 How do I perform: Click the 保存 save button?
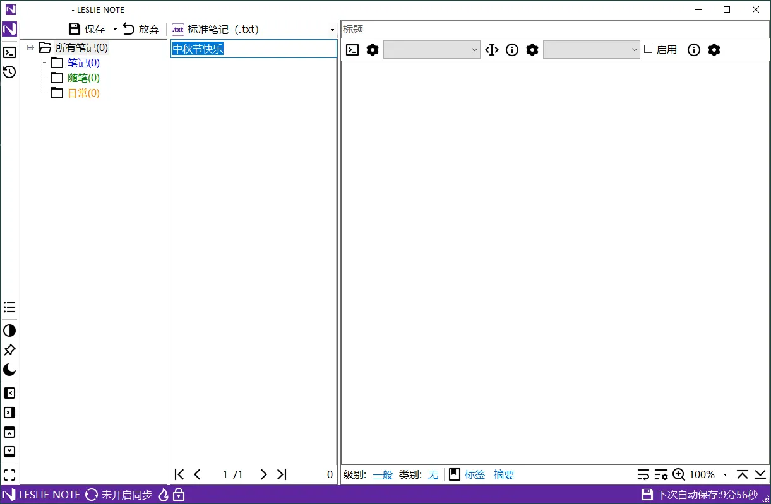87,29
